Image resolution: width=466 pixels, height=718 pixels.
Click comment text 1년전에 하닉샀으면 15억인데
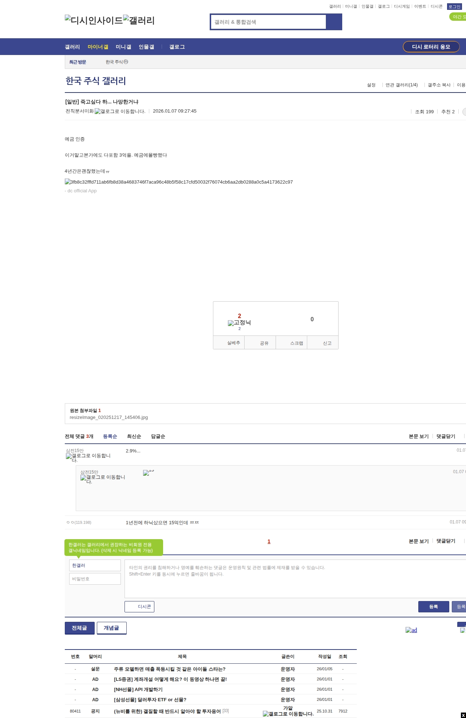click(162, 522)
